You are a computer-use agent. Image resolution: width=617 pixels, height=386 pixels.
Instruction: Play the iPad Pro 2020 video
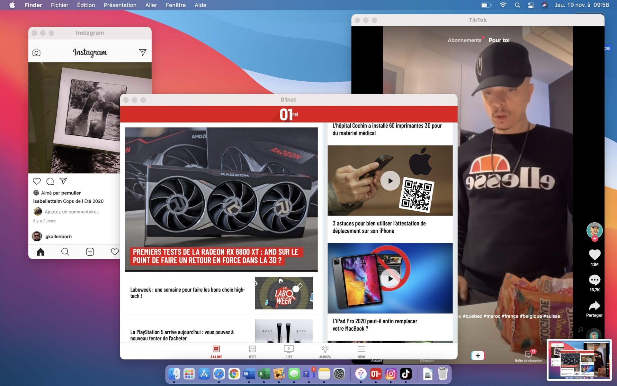390,279
